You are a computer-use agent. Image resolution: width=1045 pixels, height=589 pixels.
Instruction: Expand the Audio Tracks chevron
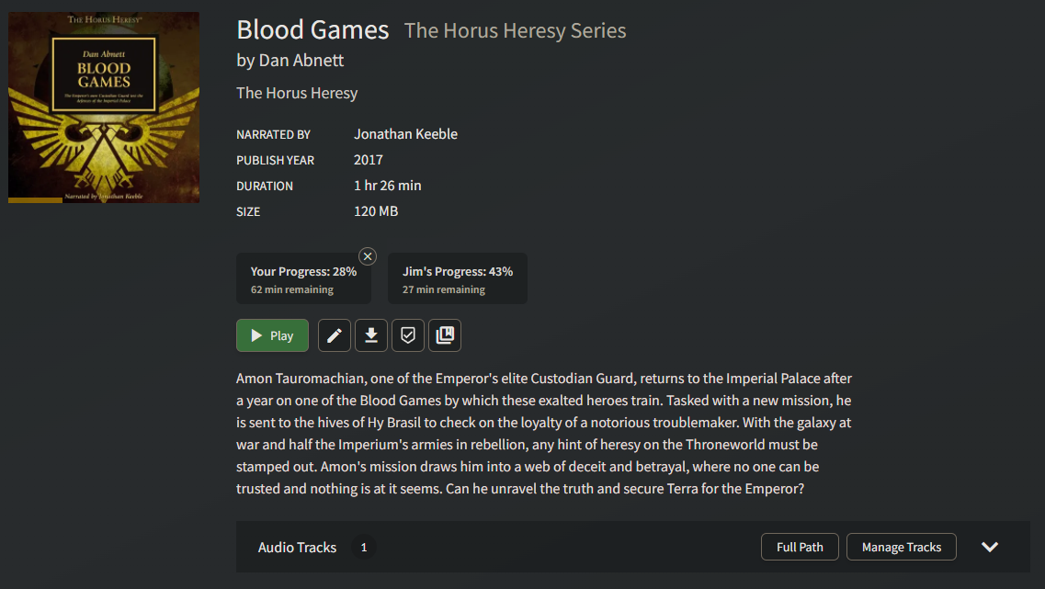click(x=990, y=547)
